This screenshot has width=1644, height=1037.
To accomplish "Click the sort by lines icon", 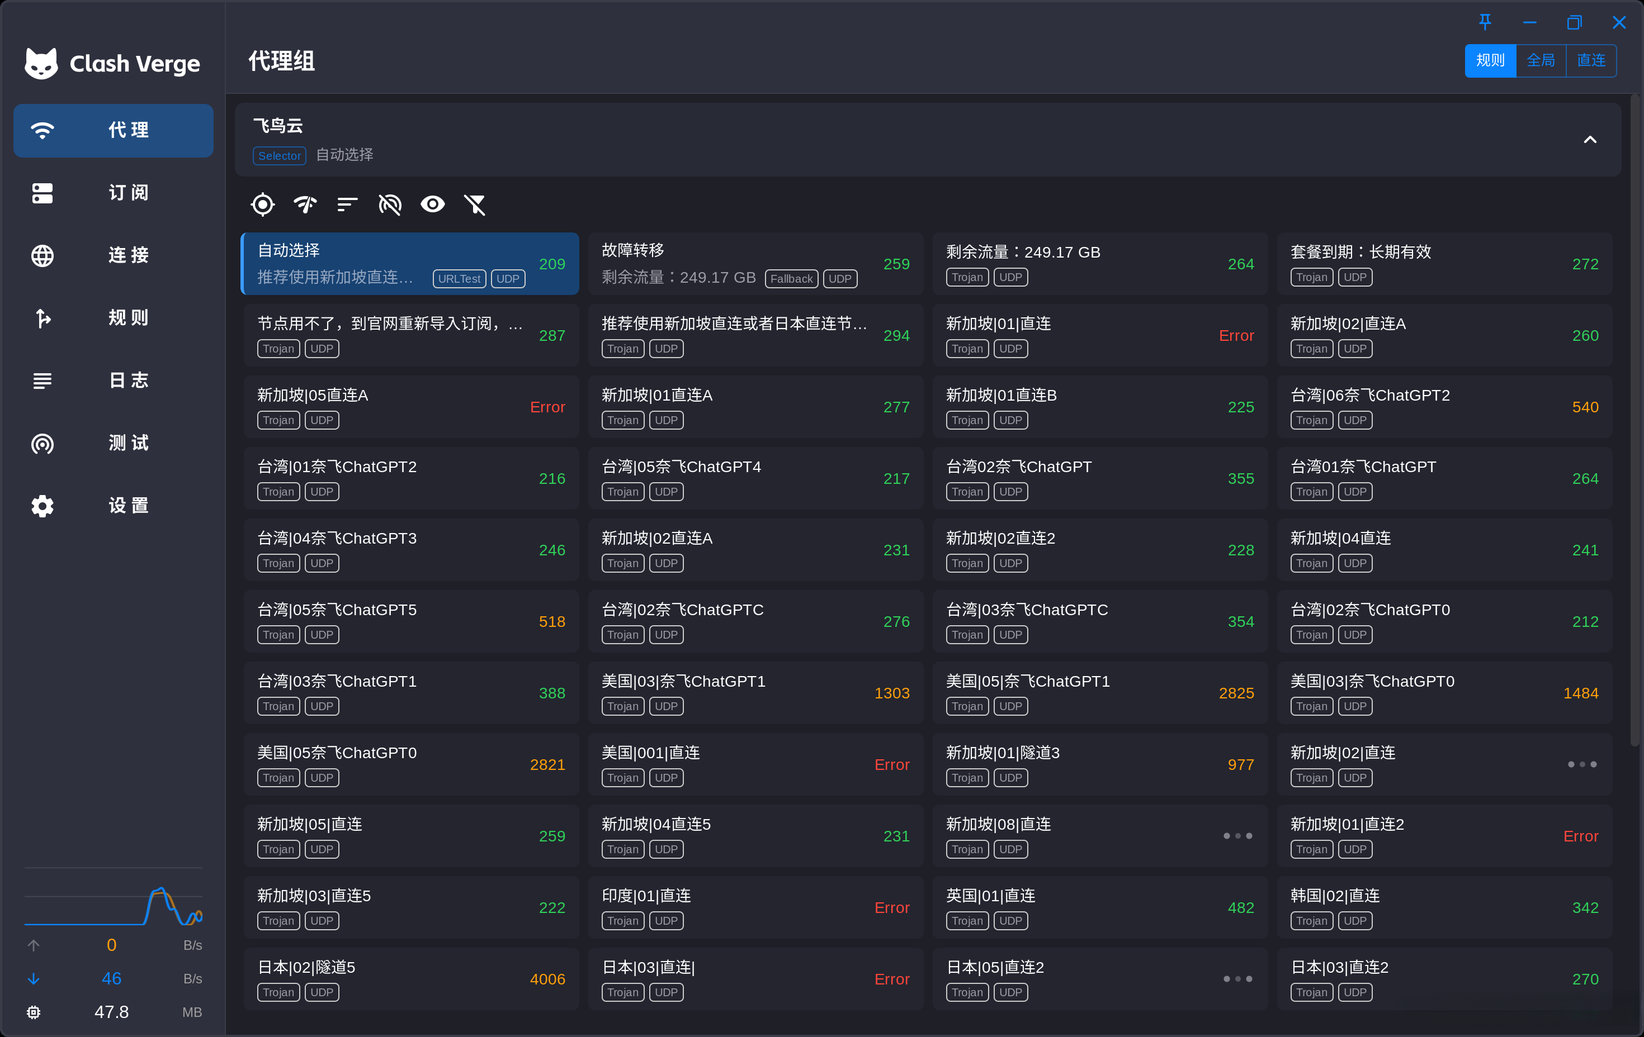I will point(347,204).
